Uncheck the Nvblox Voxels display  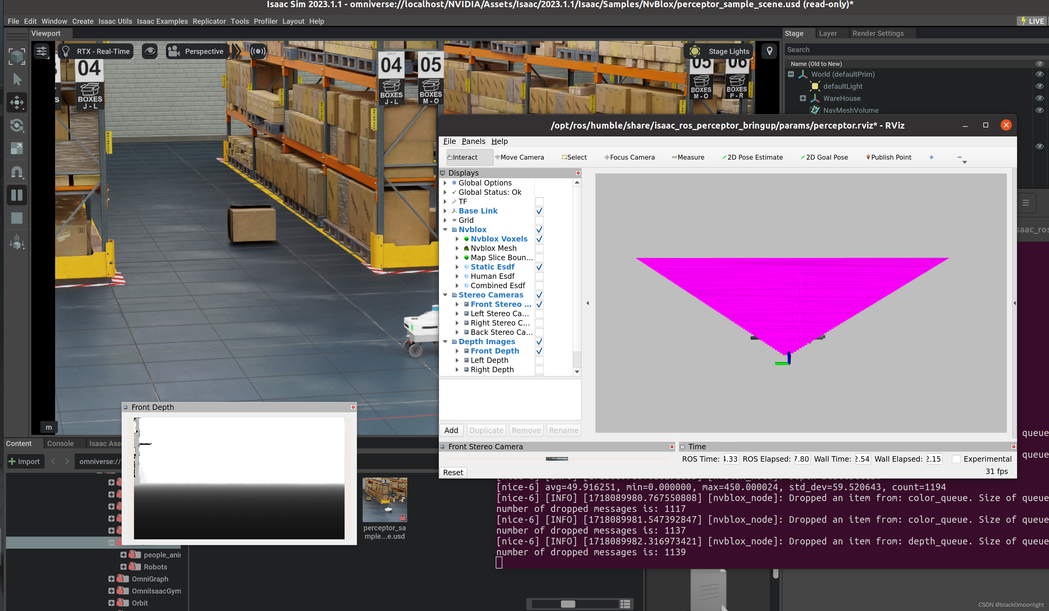point(539,239)
